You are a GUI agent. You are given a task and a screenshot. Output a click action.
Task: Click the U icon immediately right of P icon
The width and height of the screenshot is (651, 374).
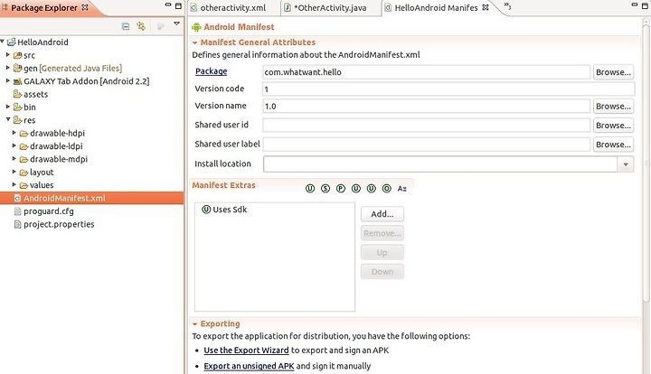click(356, 189)
